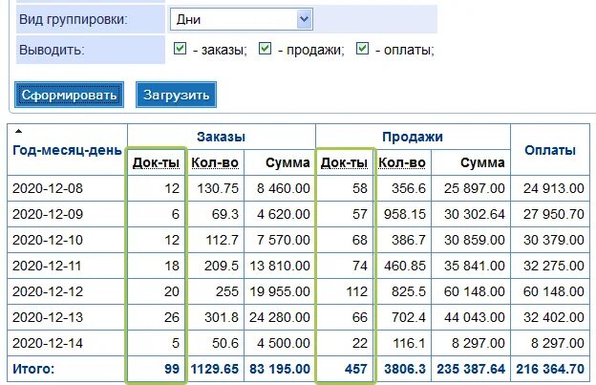The width and height of the screenshot is (596, 385).
Task: Click Док-ты header under Заказы
Action: click(x=156, y=163)
